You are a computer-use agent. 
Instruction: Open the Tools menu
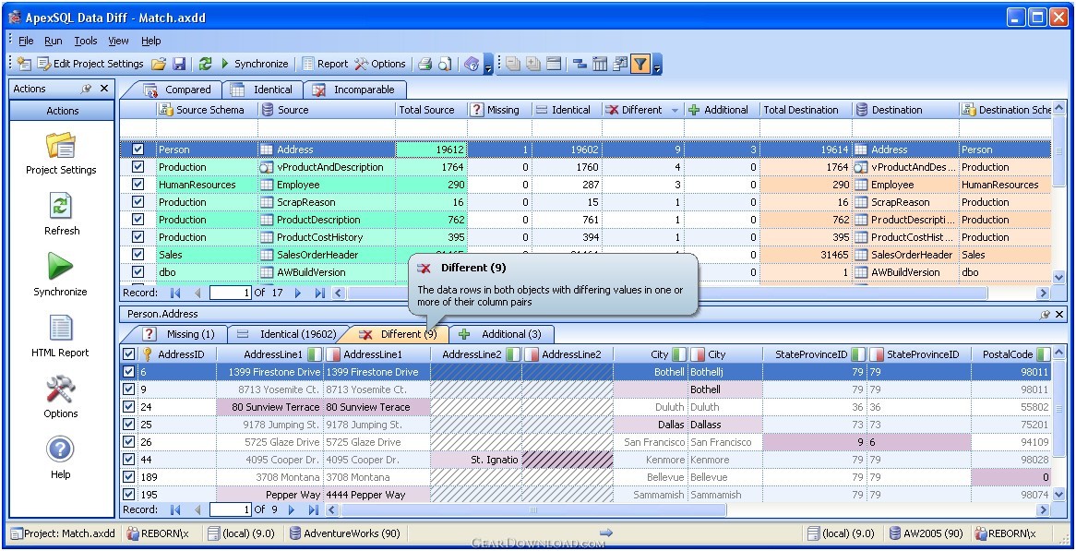pos(85,42)
